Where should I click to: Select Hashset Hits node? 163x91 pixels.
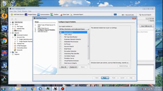click(20, 43)
